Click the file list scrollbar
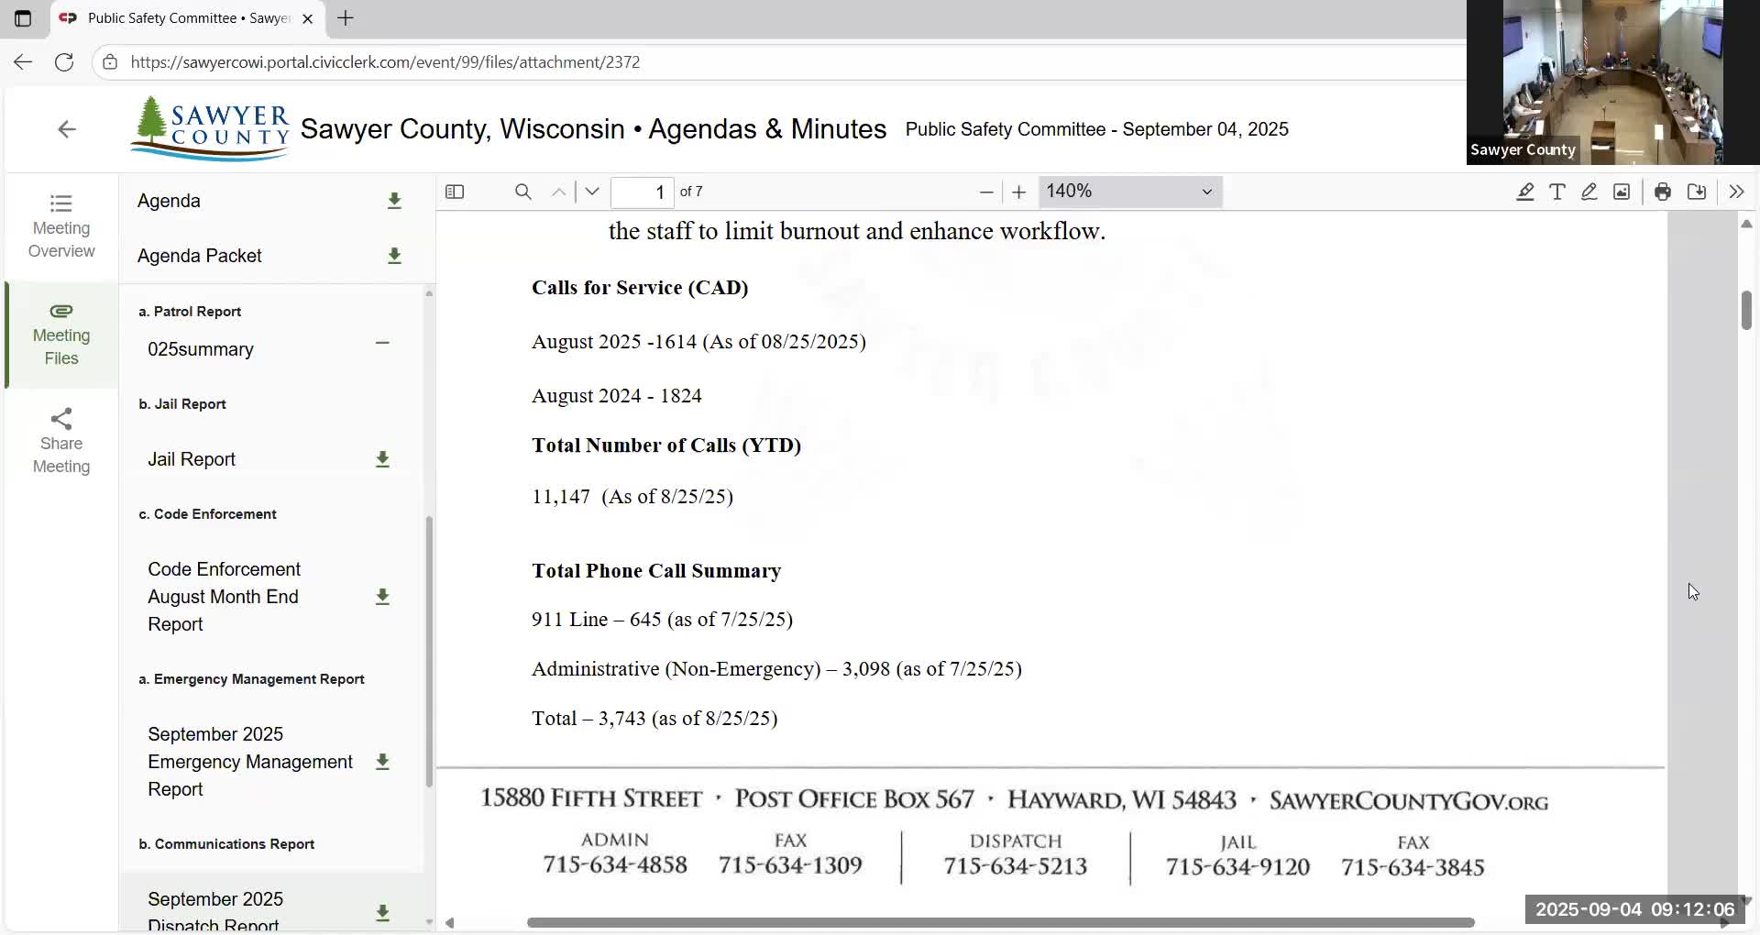Viewport: 1760px width, 935px height. (x=429, y=651)
